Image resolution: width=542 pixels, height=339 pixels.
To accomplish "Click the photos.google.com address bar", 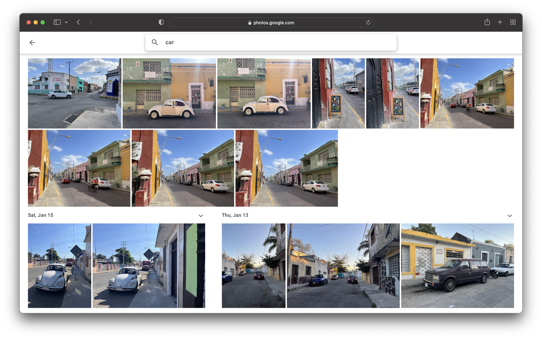I will (271, 22).
